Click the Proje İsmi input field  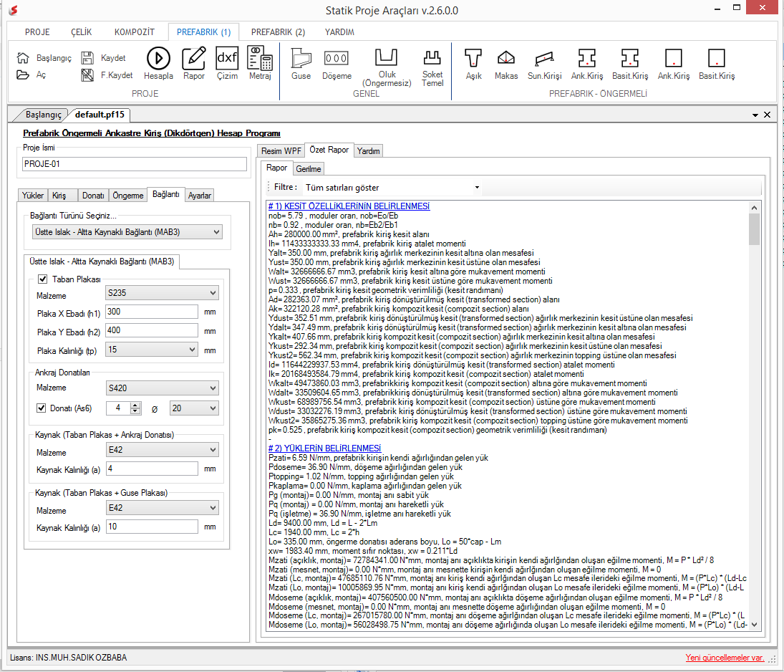[x=135, y=163]
